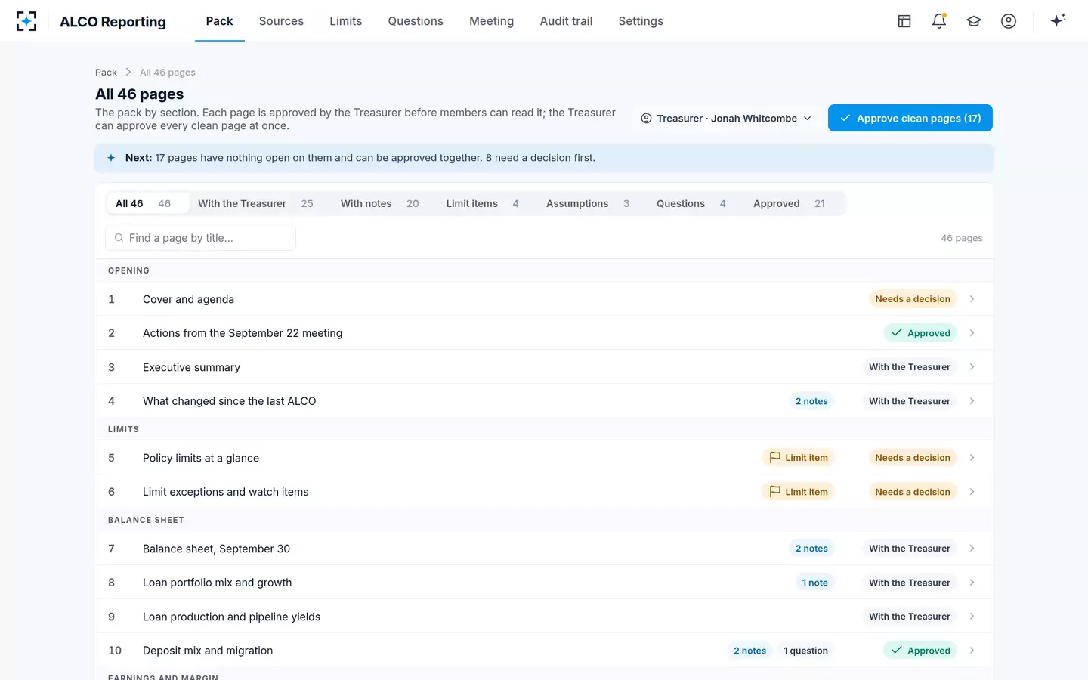The image size is (1088, 680).
Task: Expand Loan production and pipeline yields chevron
Action: click(x=972, y=617)
